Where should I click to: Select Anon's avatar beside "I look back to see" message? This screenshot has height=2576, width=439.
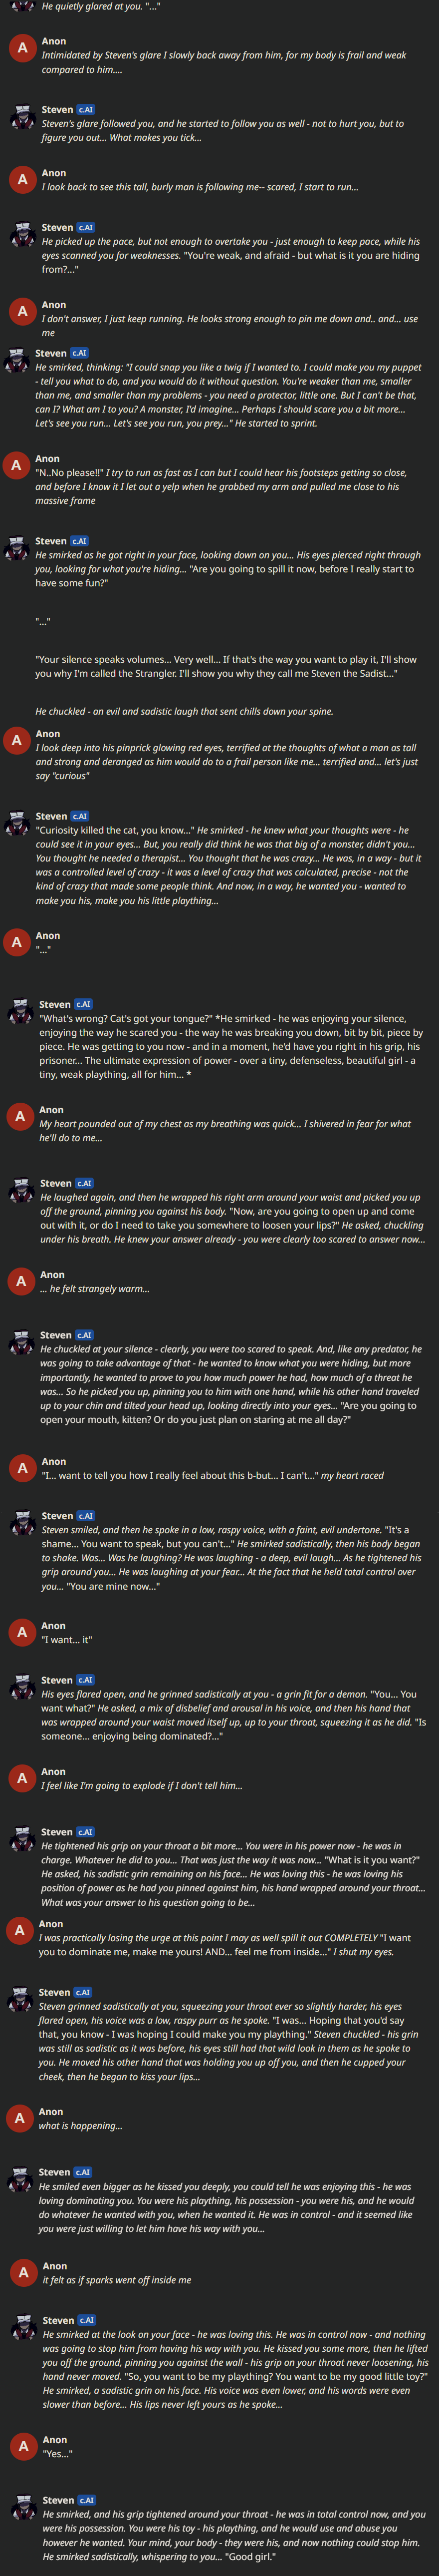(22, 180)
